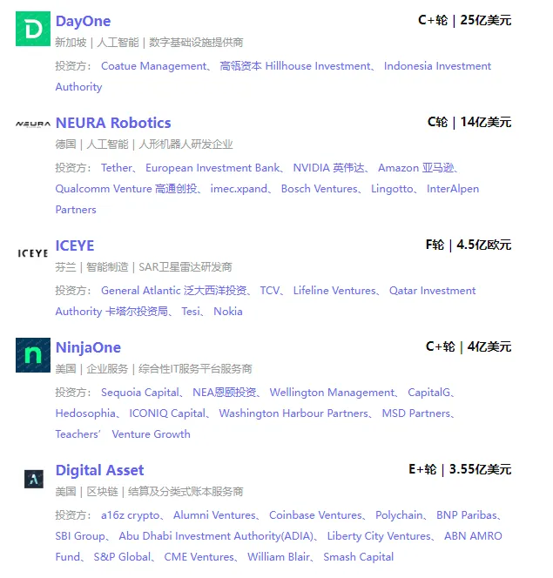Open investor 高瓴资本 Hillhouse Investment
The height and width of the screenshot is (578, 553).
pyautogui.click(x=295, y=66)
